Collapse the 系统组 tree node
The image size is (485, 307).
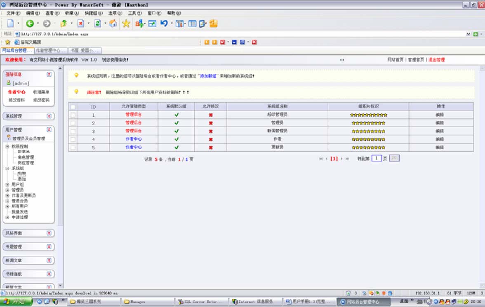coord(7,169)
